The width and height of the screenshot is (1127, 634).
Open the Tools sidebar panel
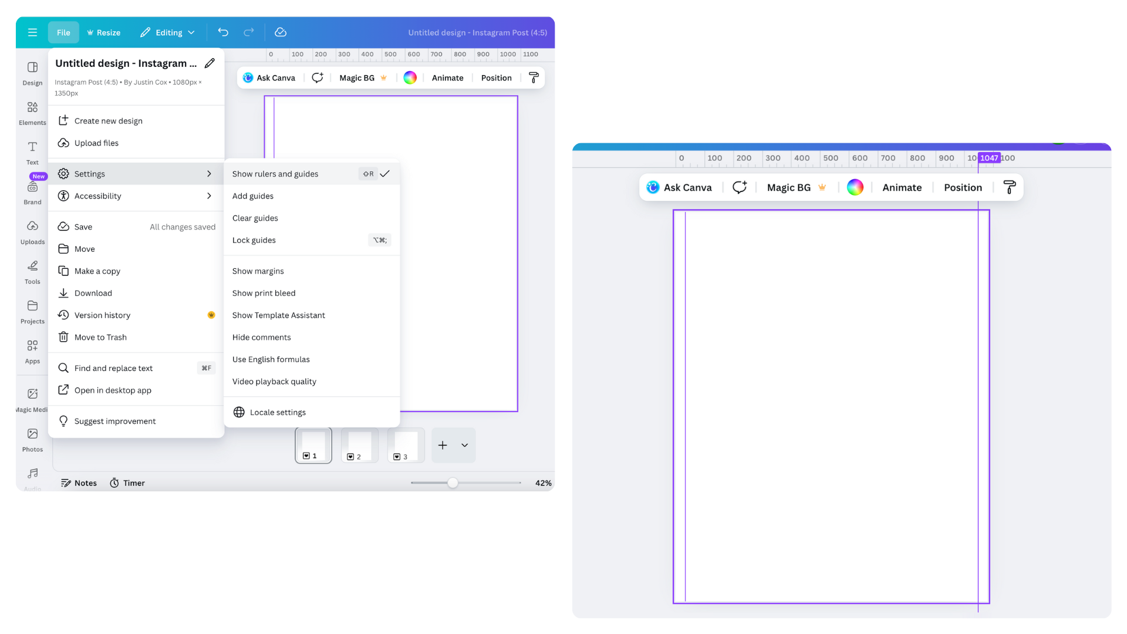(32, 272)
